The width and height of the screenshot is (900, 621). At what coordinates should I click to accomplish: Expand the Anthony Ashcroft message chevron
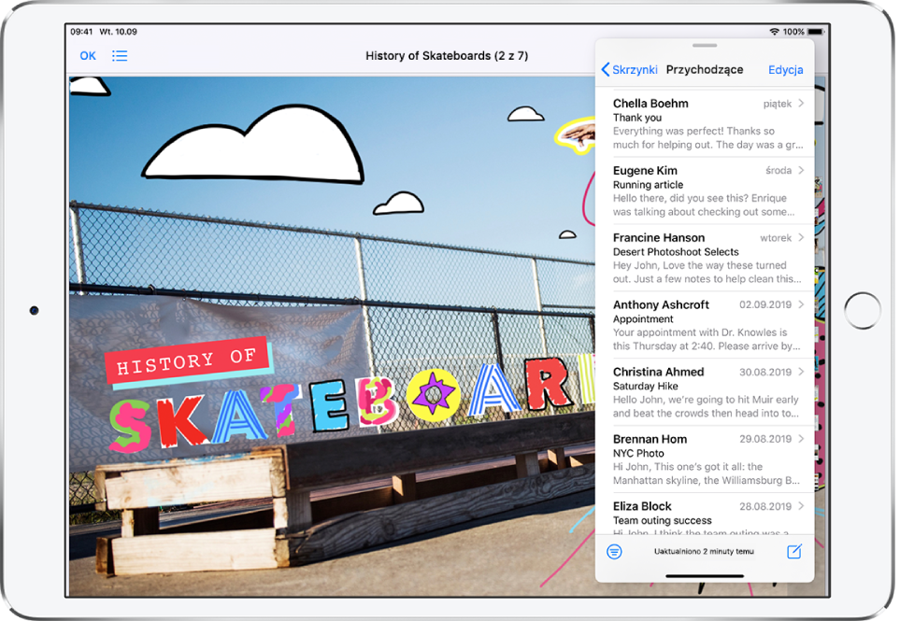(802, 305)
